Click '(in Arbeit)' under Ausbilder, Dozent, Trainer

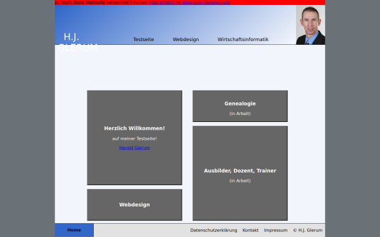240,181
